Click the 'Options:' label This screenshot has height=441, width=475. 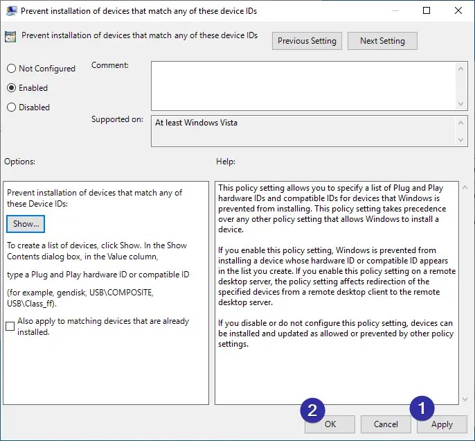pyautogui.click(x=19, y=162)
